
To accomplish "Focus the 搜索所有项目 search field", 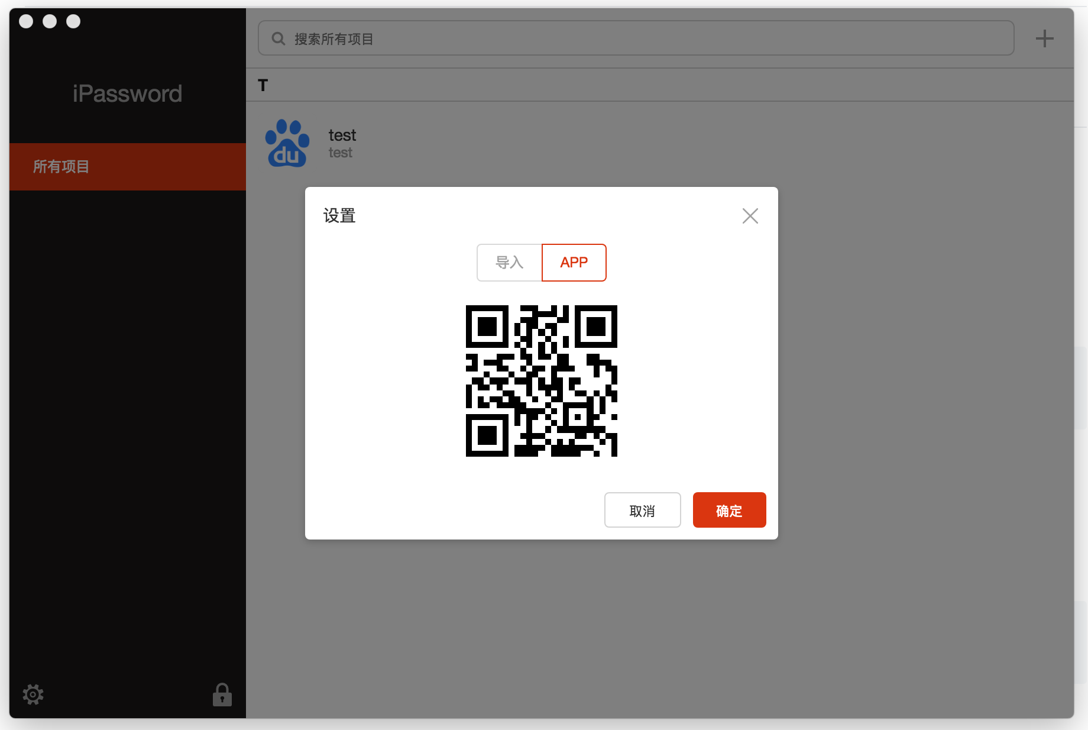I will [636, 38].
